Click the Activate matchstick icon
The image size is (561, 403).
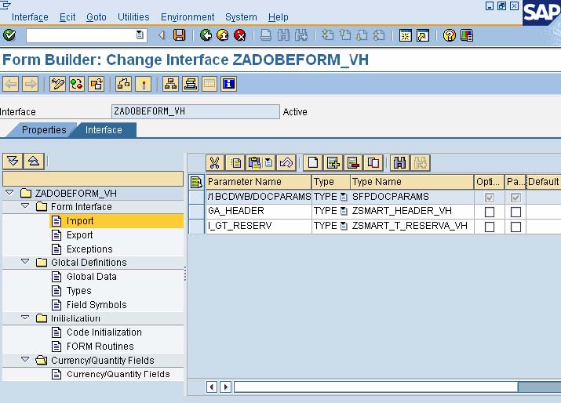point(144,84)
